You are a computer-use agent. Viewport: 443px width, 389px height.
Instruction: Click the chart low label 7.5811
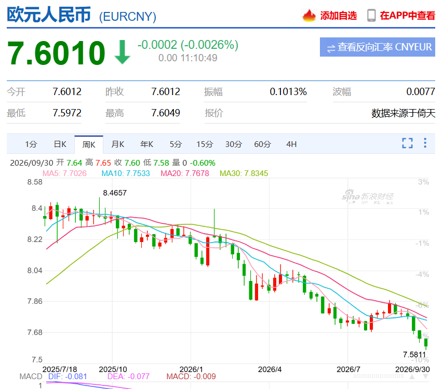pyautogui.click(x=414, y=355)
